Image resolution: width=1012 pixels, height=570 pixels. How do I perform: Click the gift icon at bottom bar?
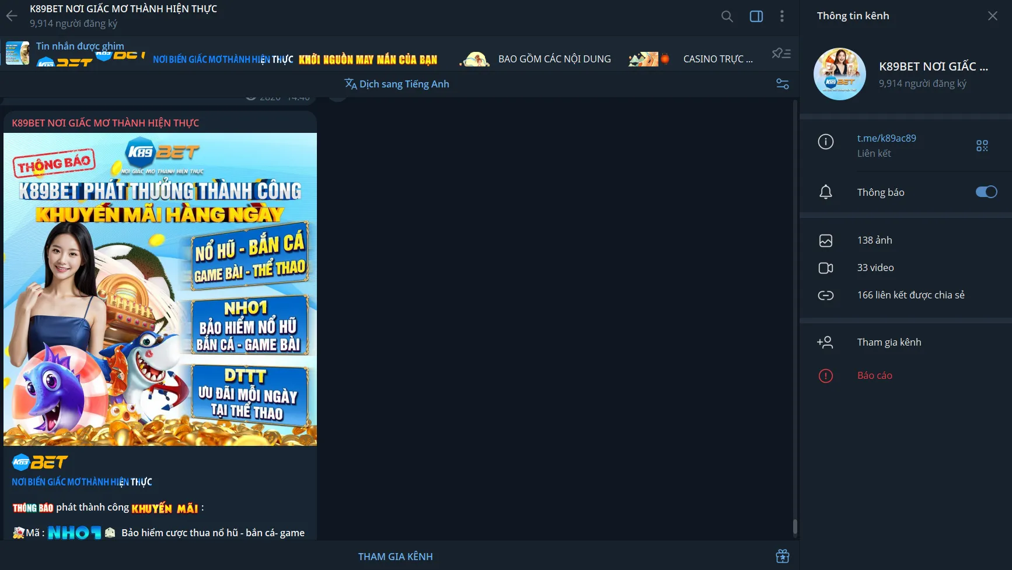782,556
